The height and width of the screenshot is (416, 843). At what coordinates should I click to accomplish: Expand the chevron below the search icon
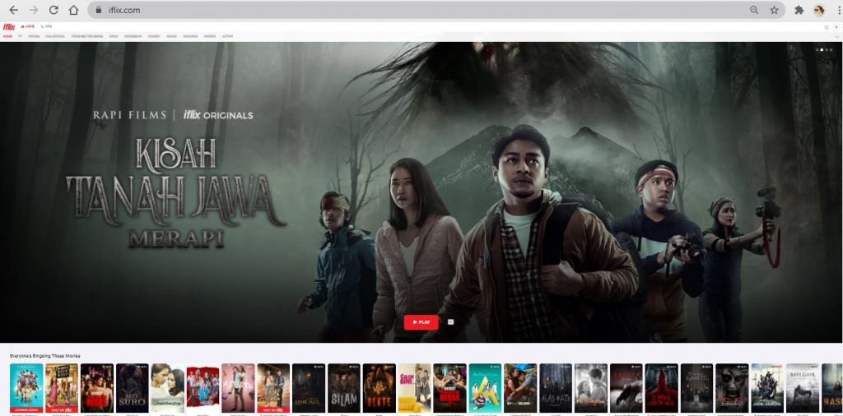point(836,36)
